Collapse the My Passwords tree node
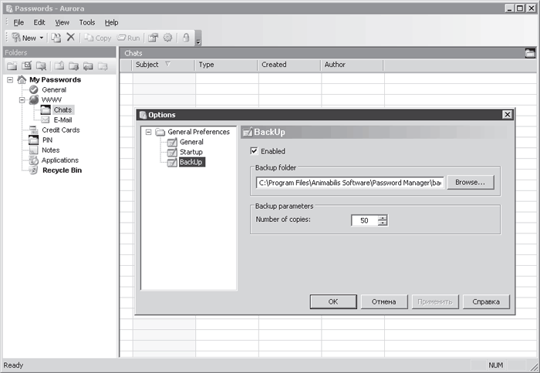540x373 pixels. coord(10,80)
